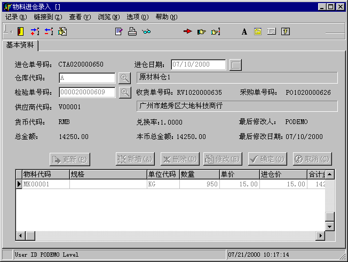
Task: Click the 新增 button
Action: coord(135,159)
